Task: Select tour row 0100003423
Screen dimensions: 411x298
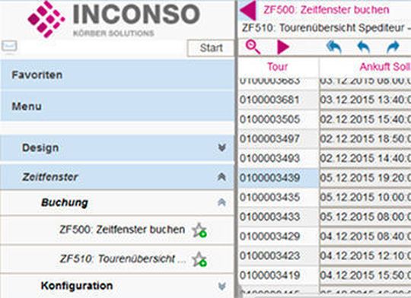Action: point(278,255)
